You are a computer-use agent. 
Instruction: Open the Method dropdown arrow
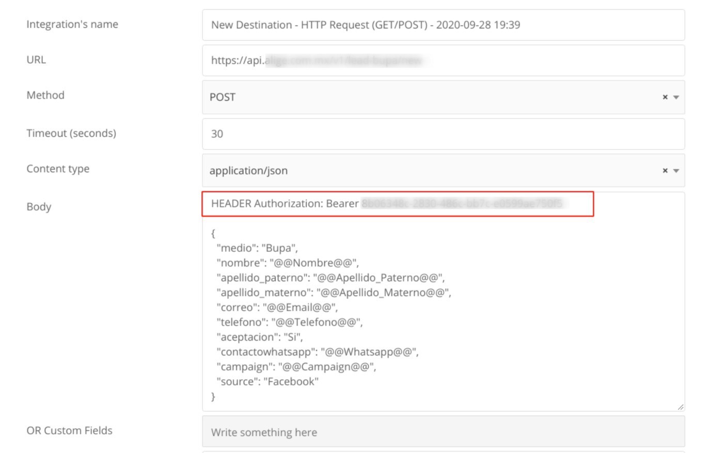[x=676, y=97]
